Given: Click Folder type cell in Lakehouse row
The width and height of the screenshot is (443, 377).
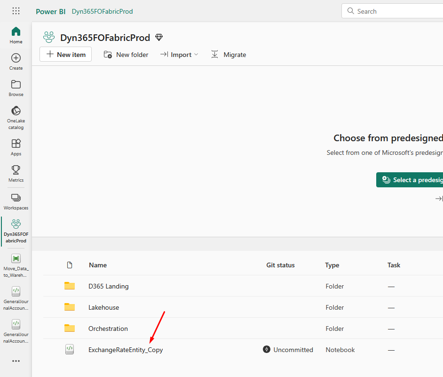Looking at the screenshot, I should coord(335,307).
